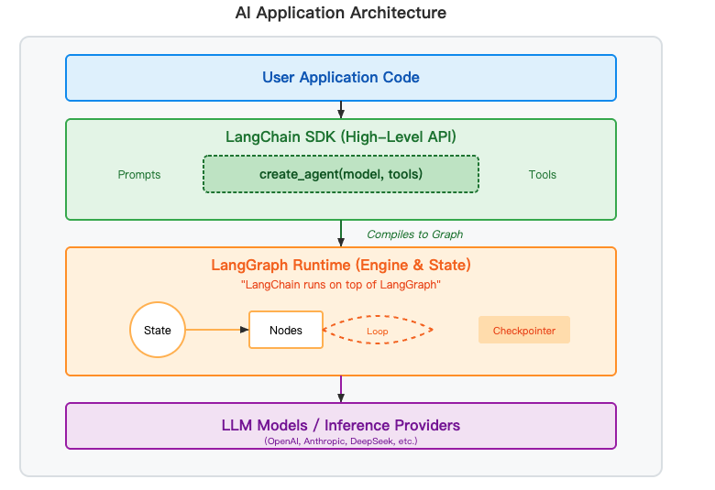Screen dimensions: 715x490
Task: Select the (OpenAI, Anthropic, DeepSeek, etc.) subtitle
Action: pos(341,441)
